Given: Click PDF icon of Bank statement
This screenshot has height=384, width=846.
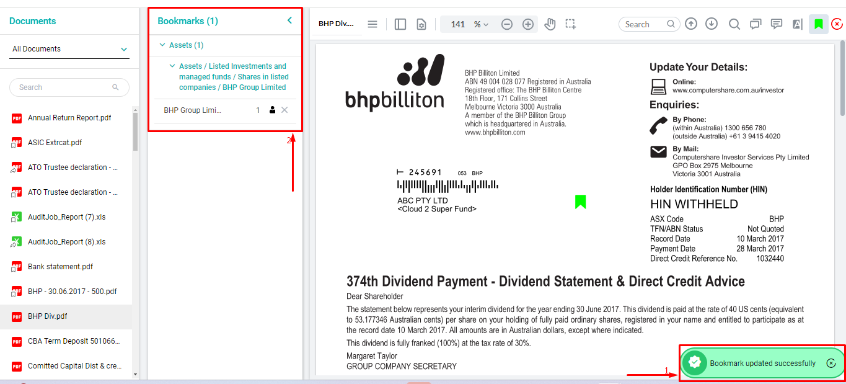Looking at the screenshot, I should pos(17,267).
